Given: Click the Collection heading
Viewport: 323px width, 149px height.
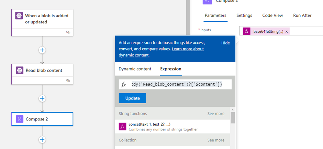Looking at the screenshot, I should coord(127,140).
